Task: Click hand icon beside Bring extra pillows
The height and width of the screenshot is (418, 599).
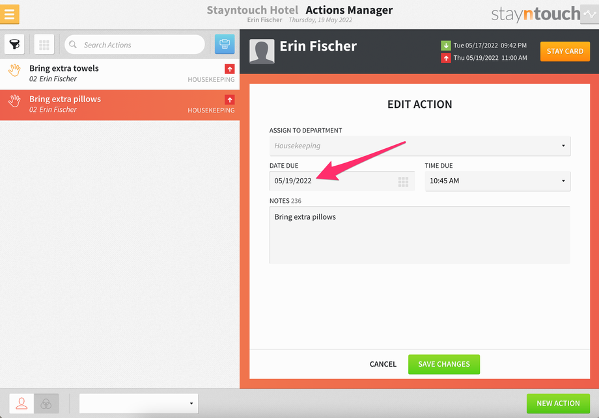Action: click(14, 101)
